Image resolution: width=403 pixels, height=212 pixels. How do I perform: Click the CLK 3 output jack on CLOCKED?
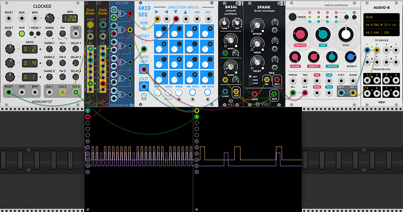tap(76, 93)
